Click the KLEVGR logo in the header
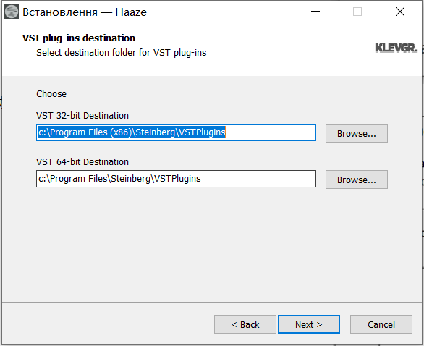 (x=397, y=48)
